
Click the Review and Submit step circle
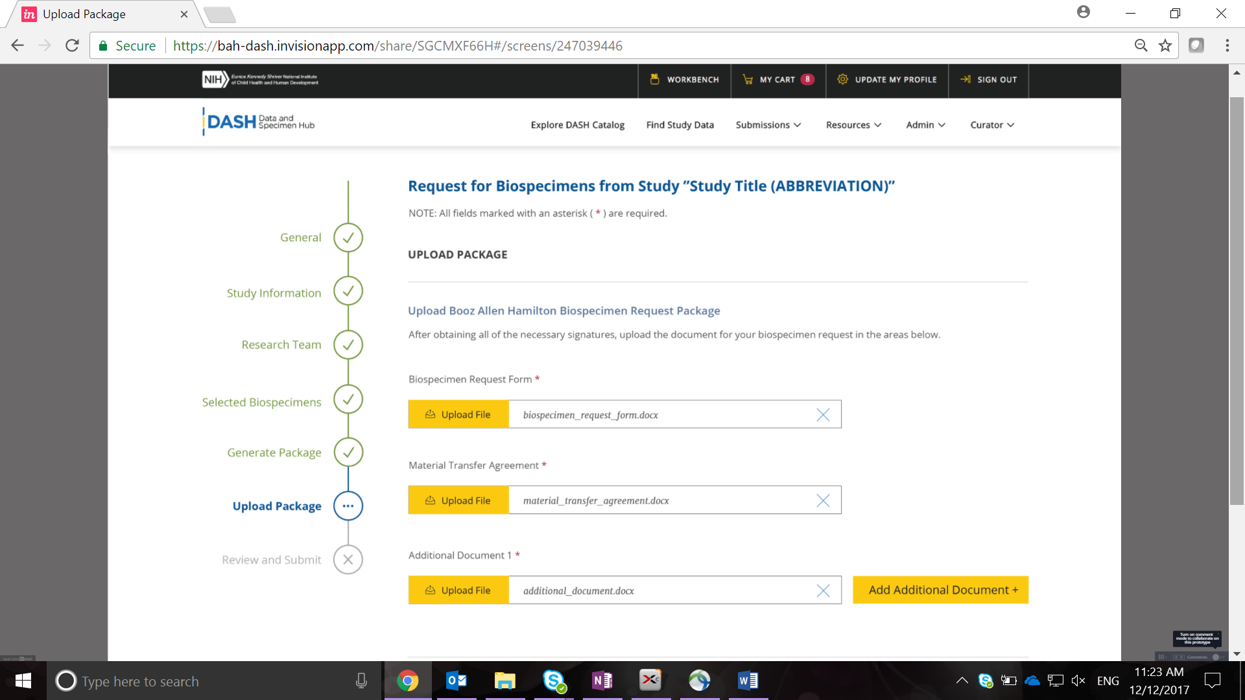pyautogui.click(x=348, y=559)
